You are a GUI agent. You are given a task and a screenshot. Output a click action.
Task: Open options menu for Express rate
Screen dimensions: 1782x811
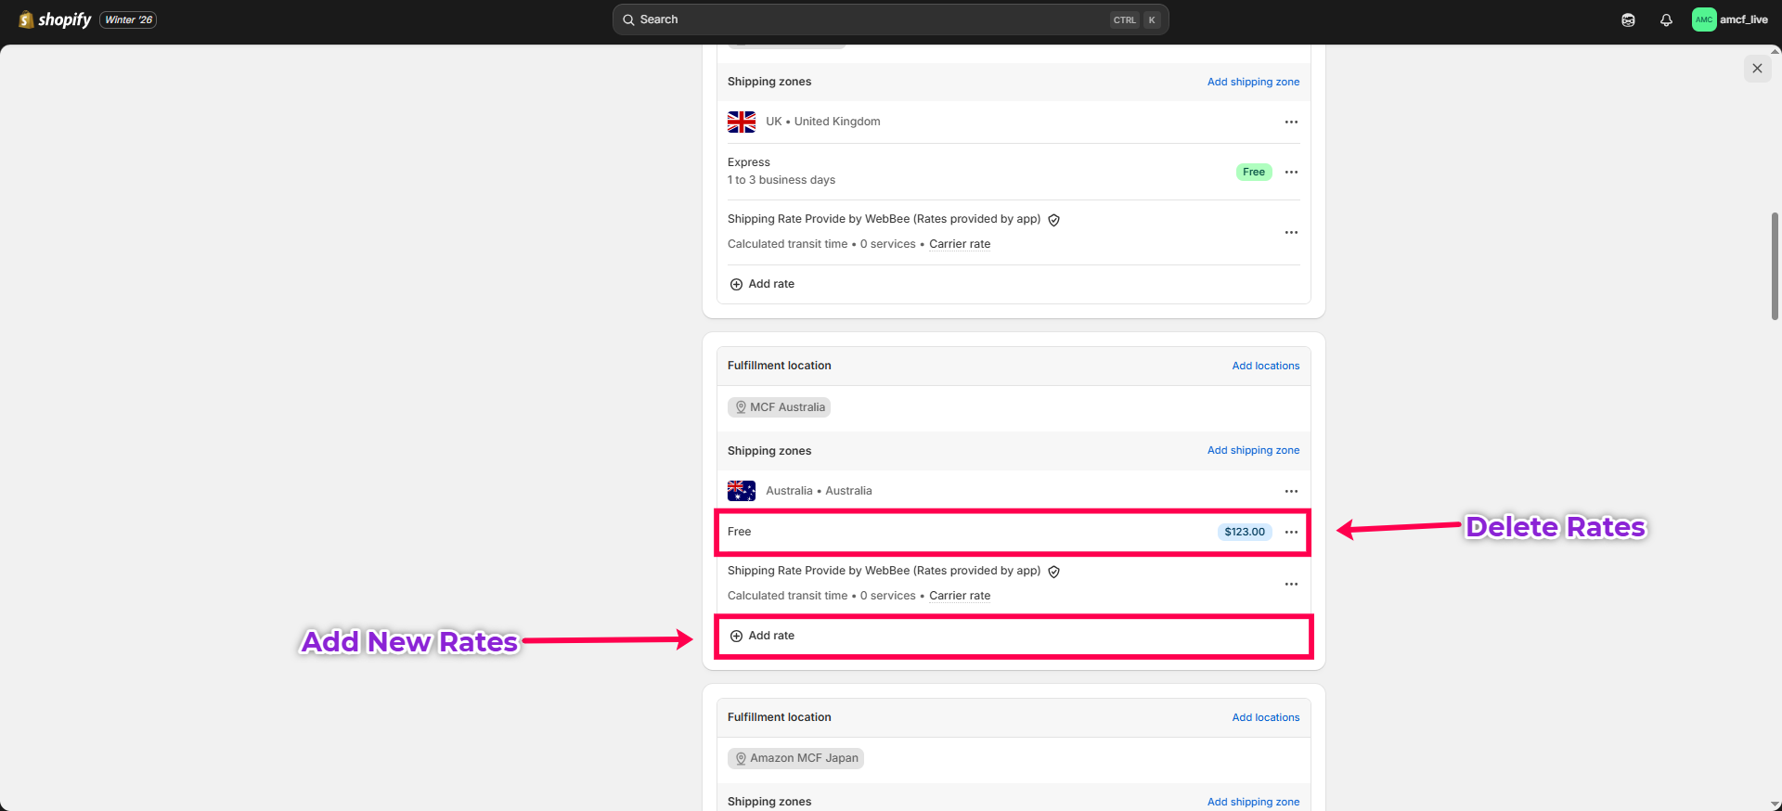(1291, 172)
